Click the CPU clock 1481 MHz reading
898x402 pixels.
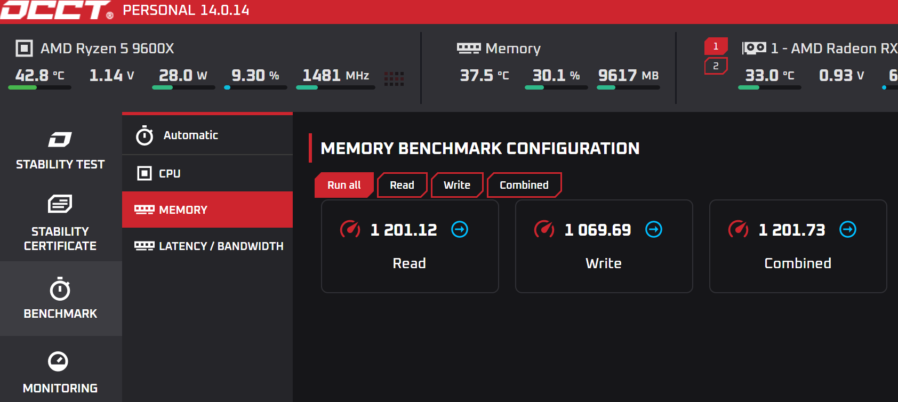point(336,75)
